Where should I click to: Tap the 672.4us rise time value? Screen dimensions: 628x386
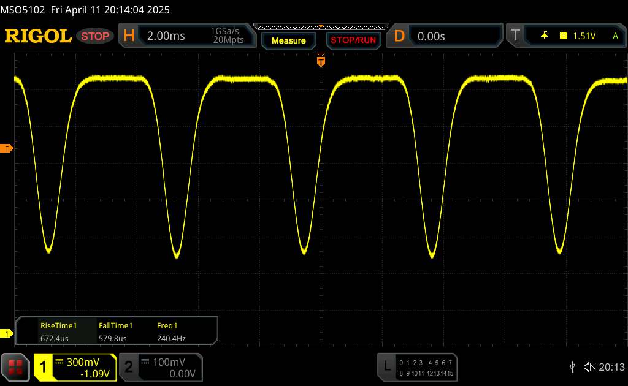55,338
